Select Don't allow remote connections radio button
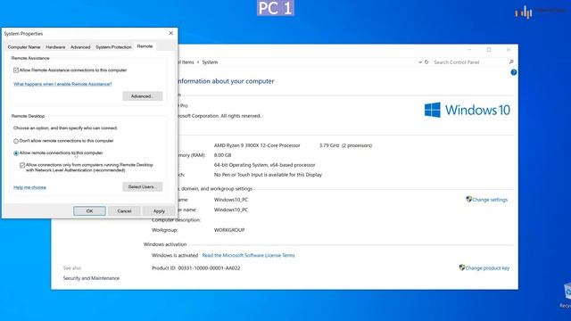The height and width of the screenshot is (321, 571). [x=16, y=141]
